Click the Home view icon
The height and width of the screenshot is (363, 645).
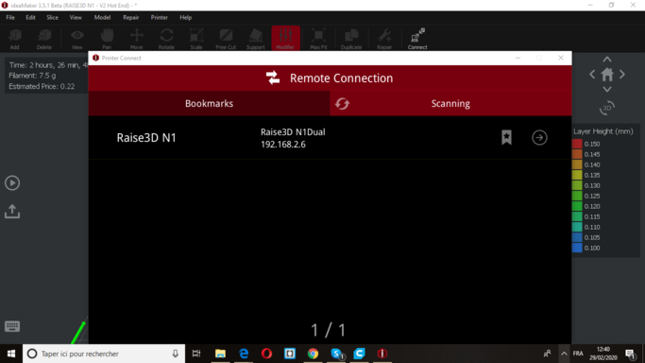pyautogui.click(x=606, y=75)
